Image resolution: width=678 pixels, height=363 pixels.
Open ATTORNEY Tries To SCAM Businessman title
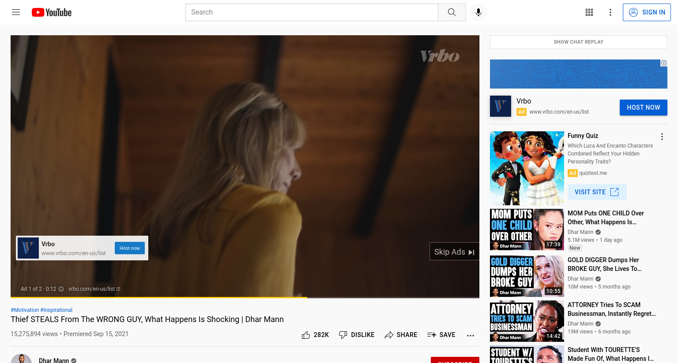click(612, 309)
